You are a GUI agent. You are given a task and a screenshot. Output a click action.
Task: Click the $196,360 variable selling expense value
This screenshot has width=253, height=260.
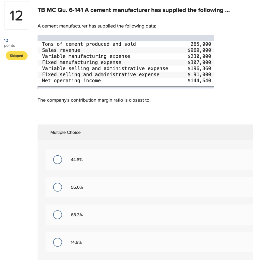click(199, 69)
